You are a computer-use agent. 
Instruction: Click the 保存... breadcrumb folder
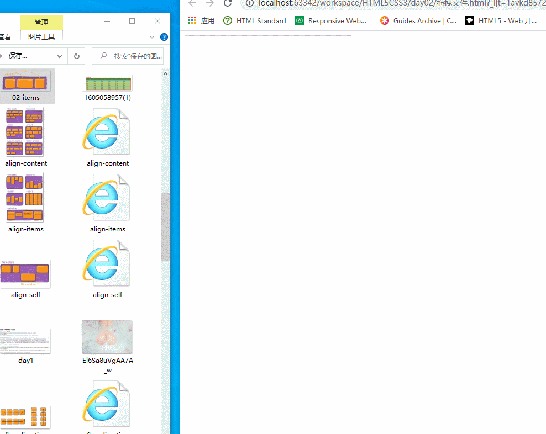click(x=18, y=56)
